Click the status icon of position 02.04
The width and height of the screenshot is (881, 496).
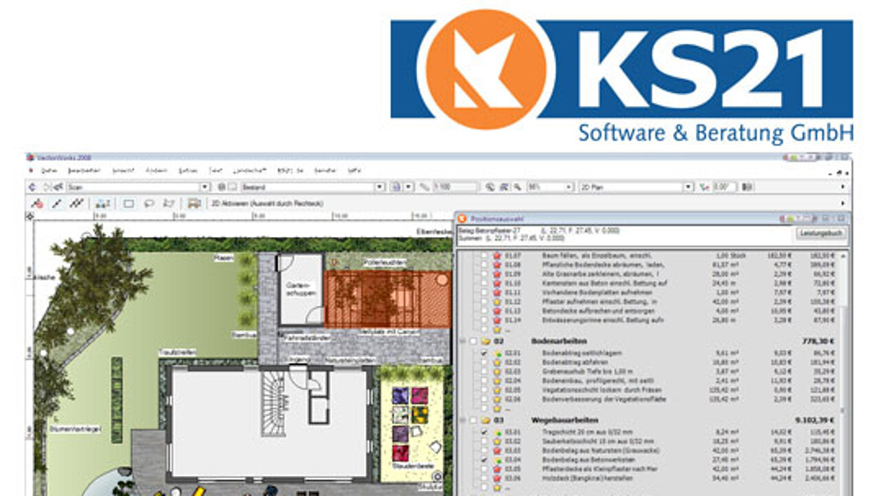coord(496,380)
